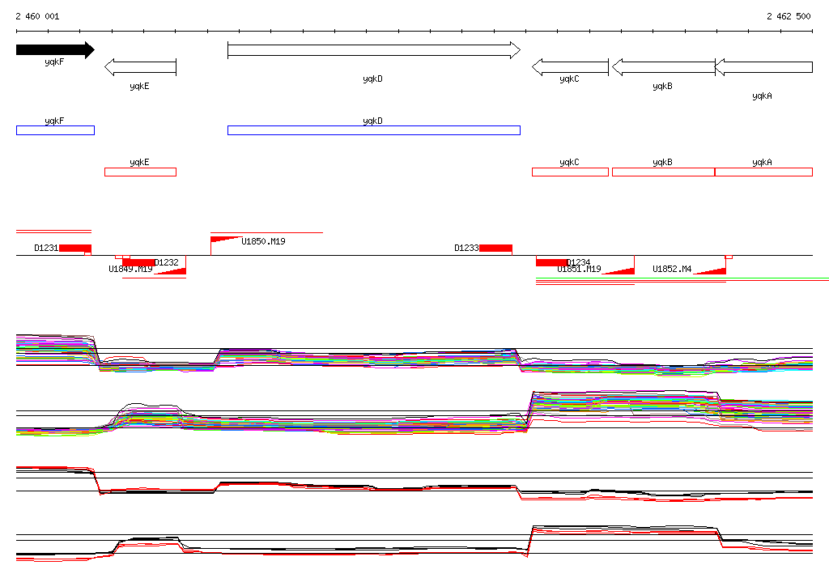Image resolution: width=829 pixels, height=578 pixels.
Task: Click the solid red block beside D1232
Action: click(138, 262)
